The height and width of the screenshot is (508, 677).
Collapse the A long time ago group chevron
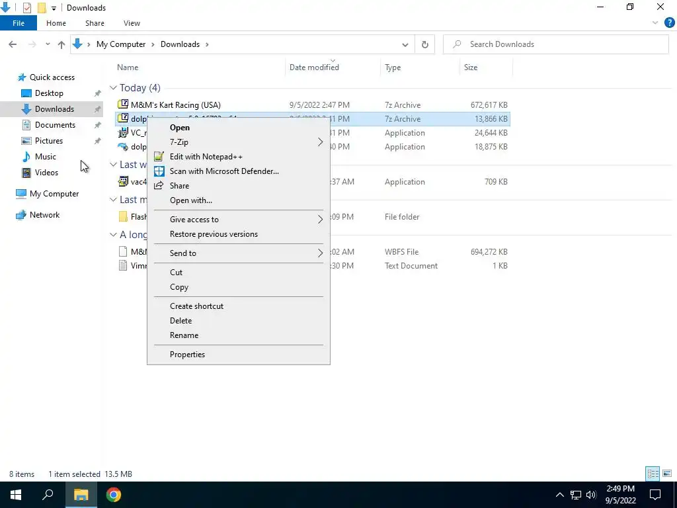coord(113,235)
